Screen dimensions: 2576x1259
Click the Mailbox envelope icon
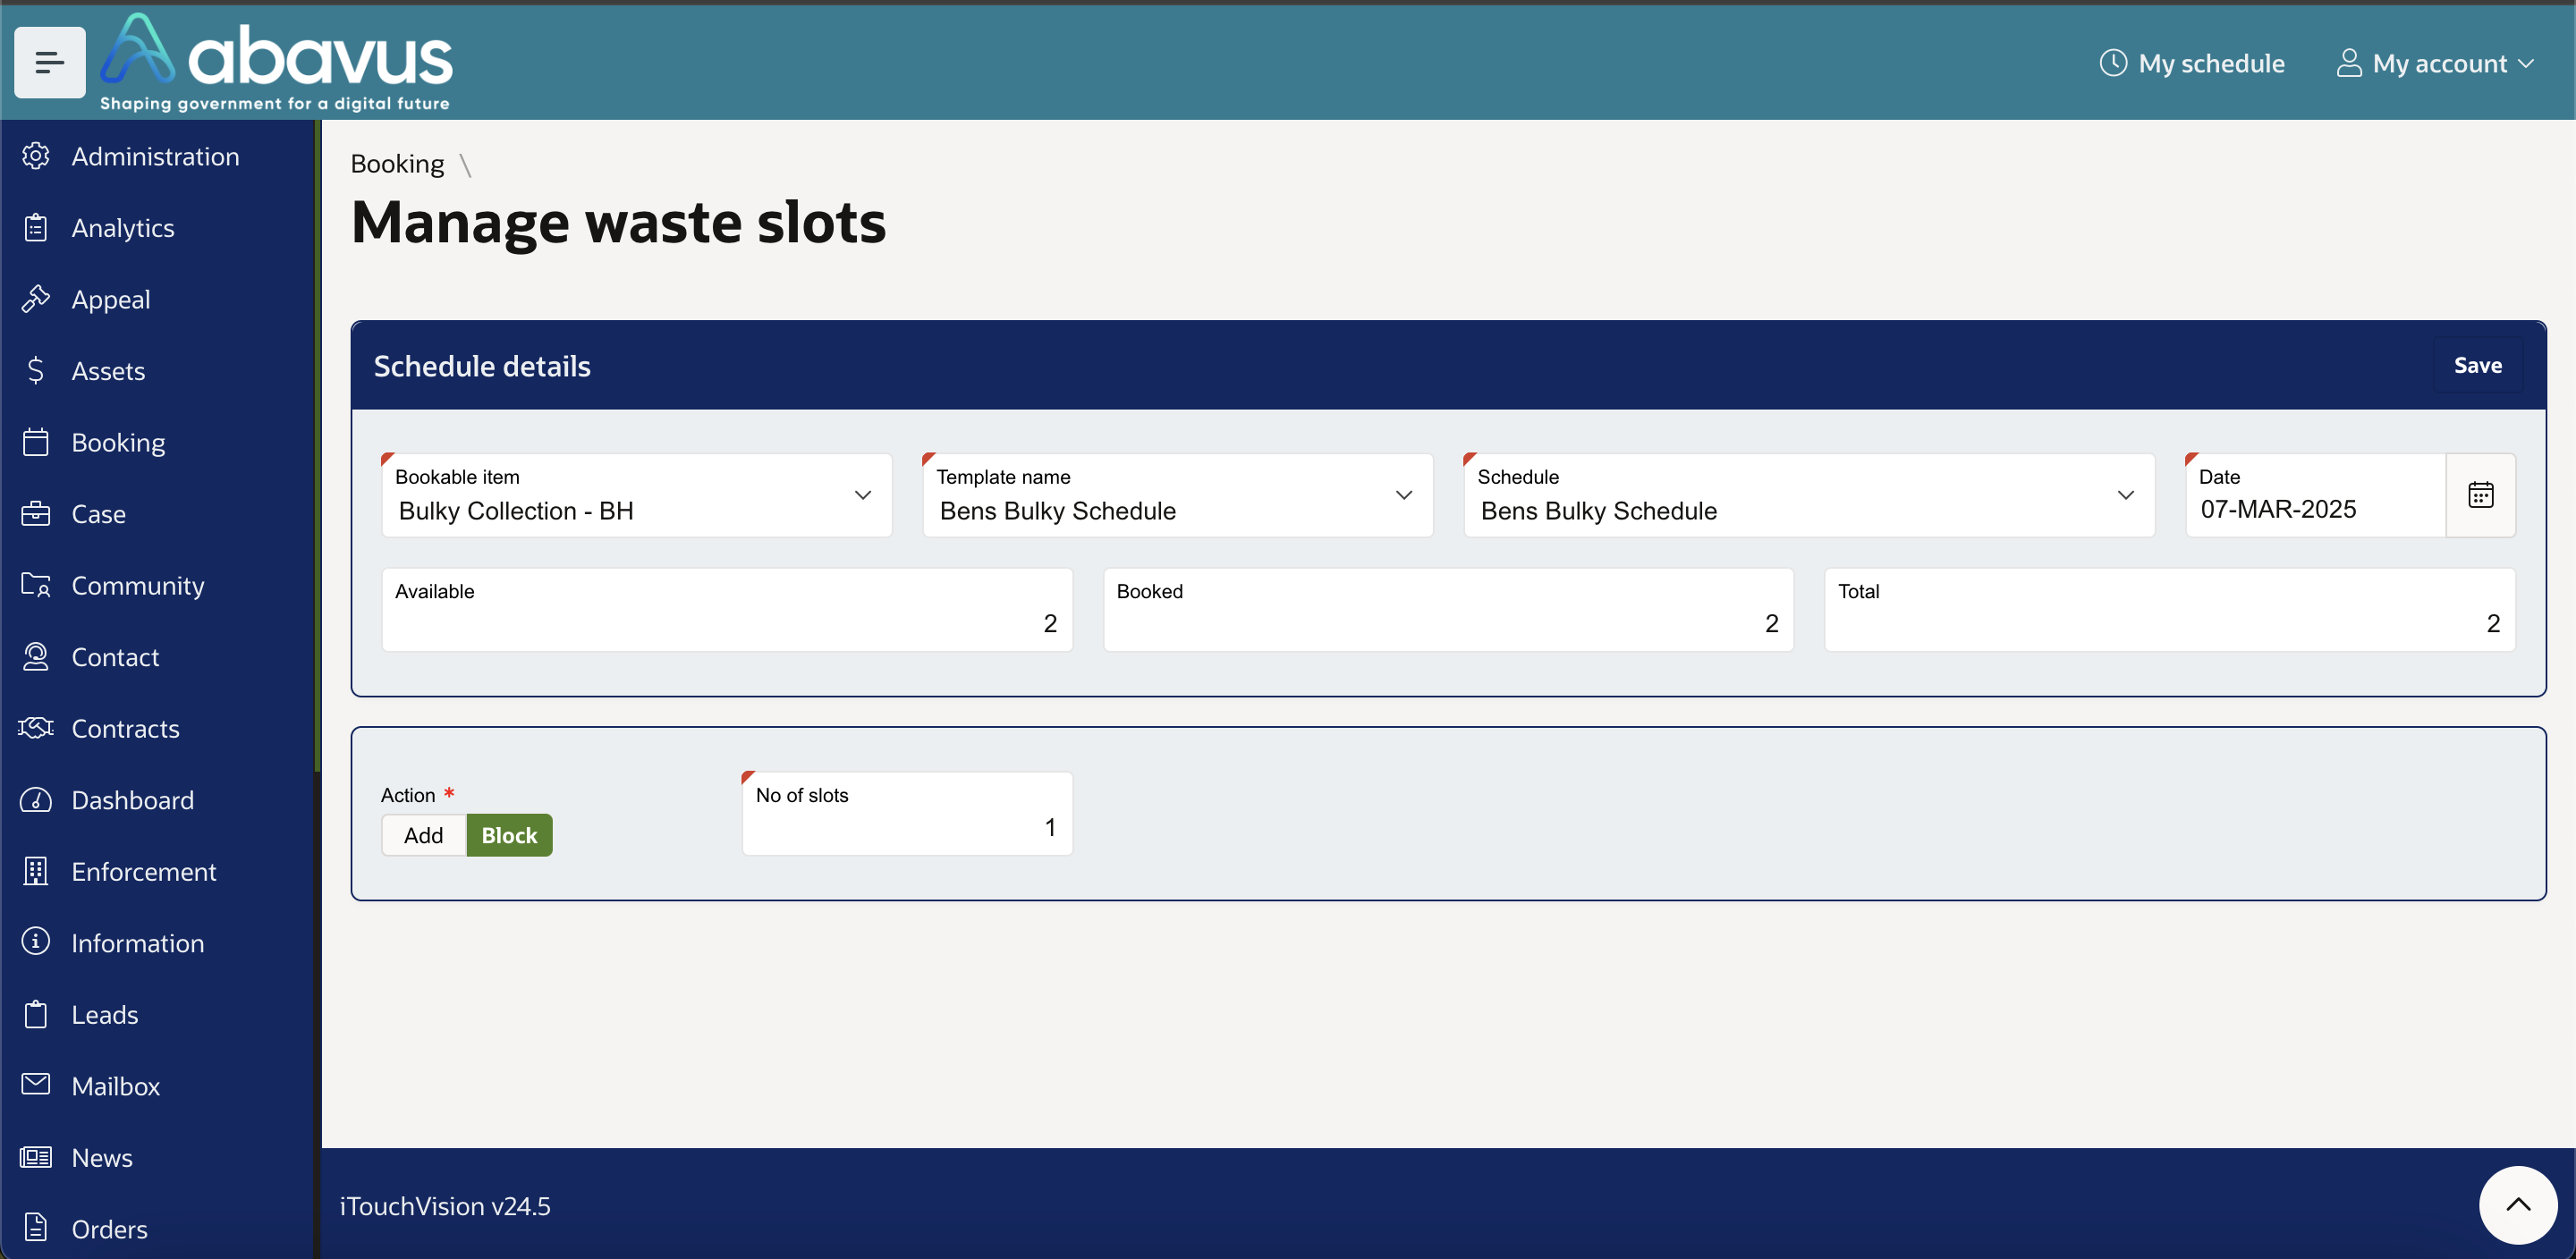point(36,1085)
